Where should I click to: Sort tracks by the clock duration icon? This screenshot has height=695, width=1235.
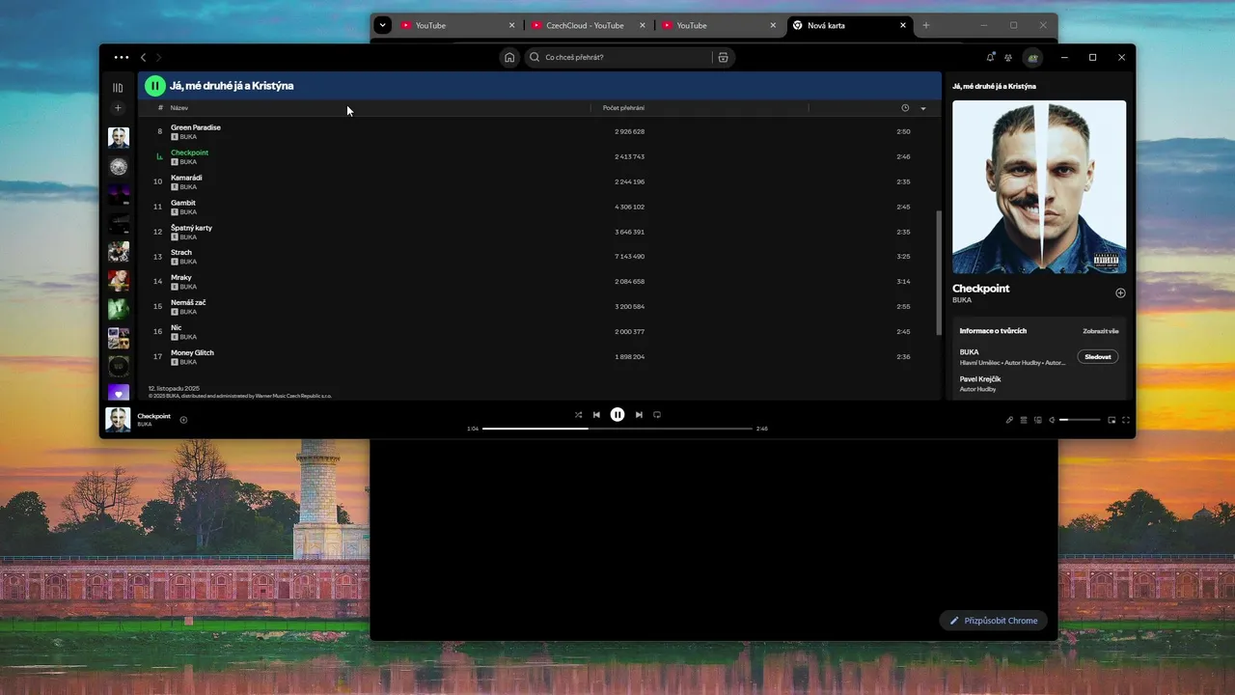905,108
